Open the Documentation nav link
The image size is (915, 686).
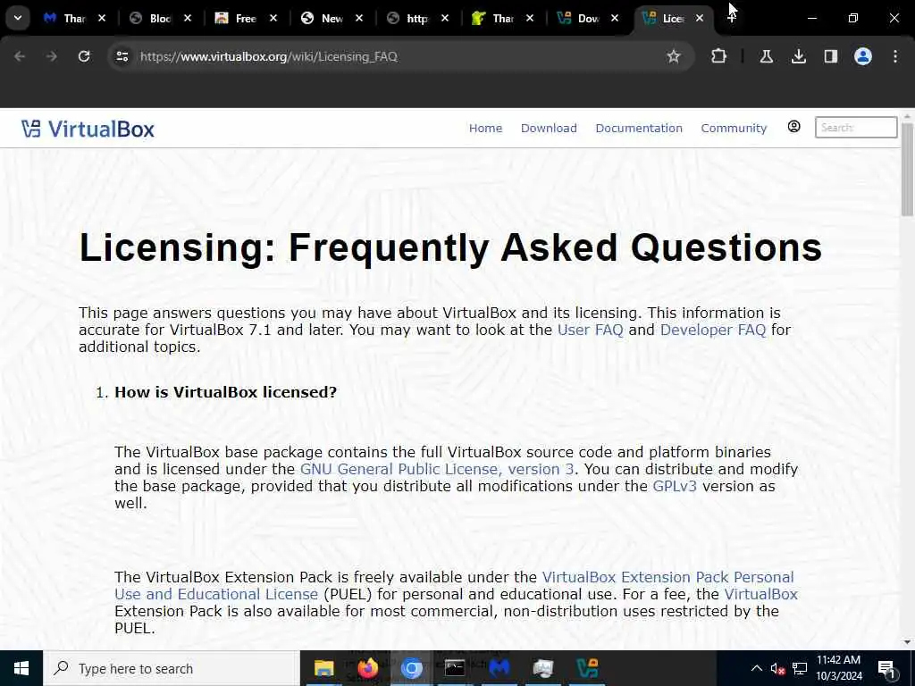638,129
